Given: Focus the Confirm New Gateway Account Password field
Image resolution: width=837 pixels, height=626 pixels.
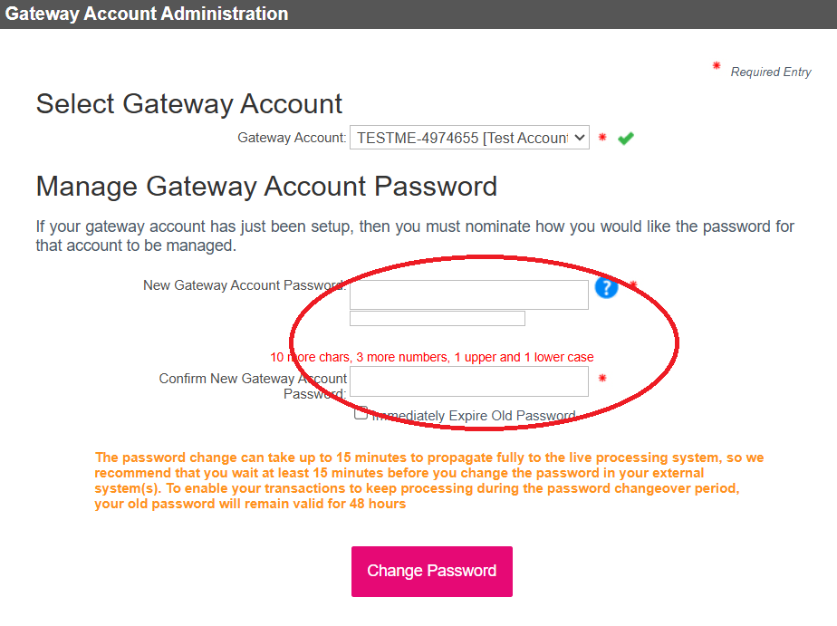Looking at the screenshot, I should point(469,381).
